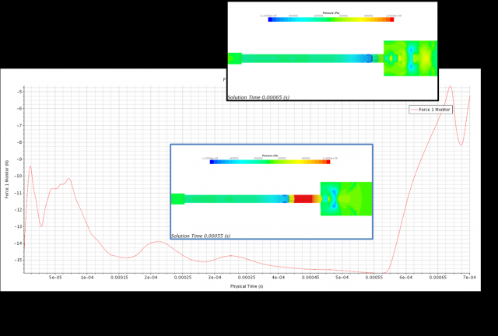Image resolution: width=498 pixels, height=336 pixels.
Task: Click the Pressure (Pa) title in the upper inset
Action: pyautogui.click(x=332, y=12)
